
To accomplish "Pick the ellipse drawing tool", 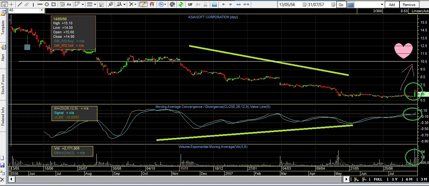I will coord(47,4).
